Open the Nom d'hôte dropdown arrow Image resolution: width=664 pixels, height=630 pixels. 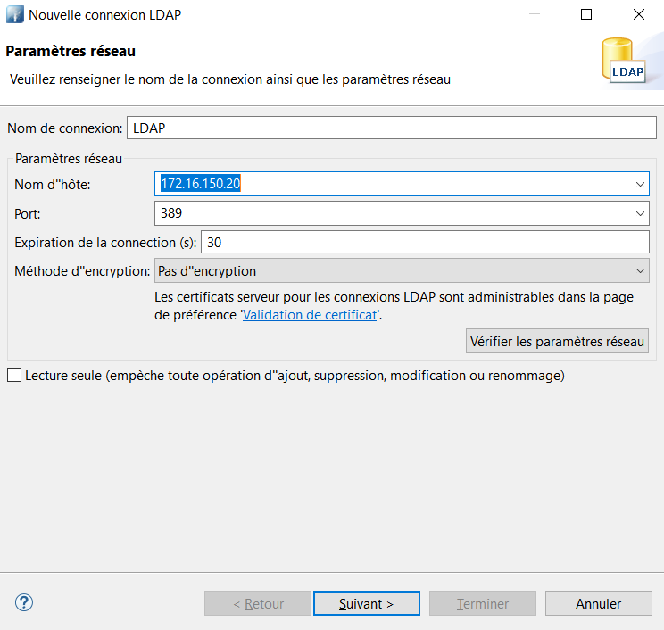click(x=640, y=184)
